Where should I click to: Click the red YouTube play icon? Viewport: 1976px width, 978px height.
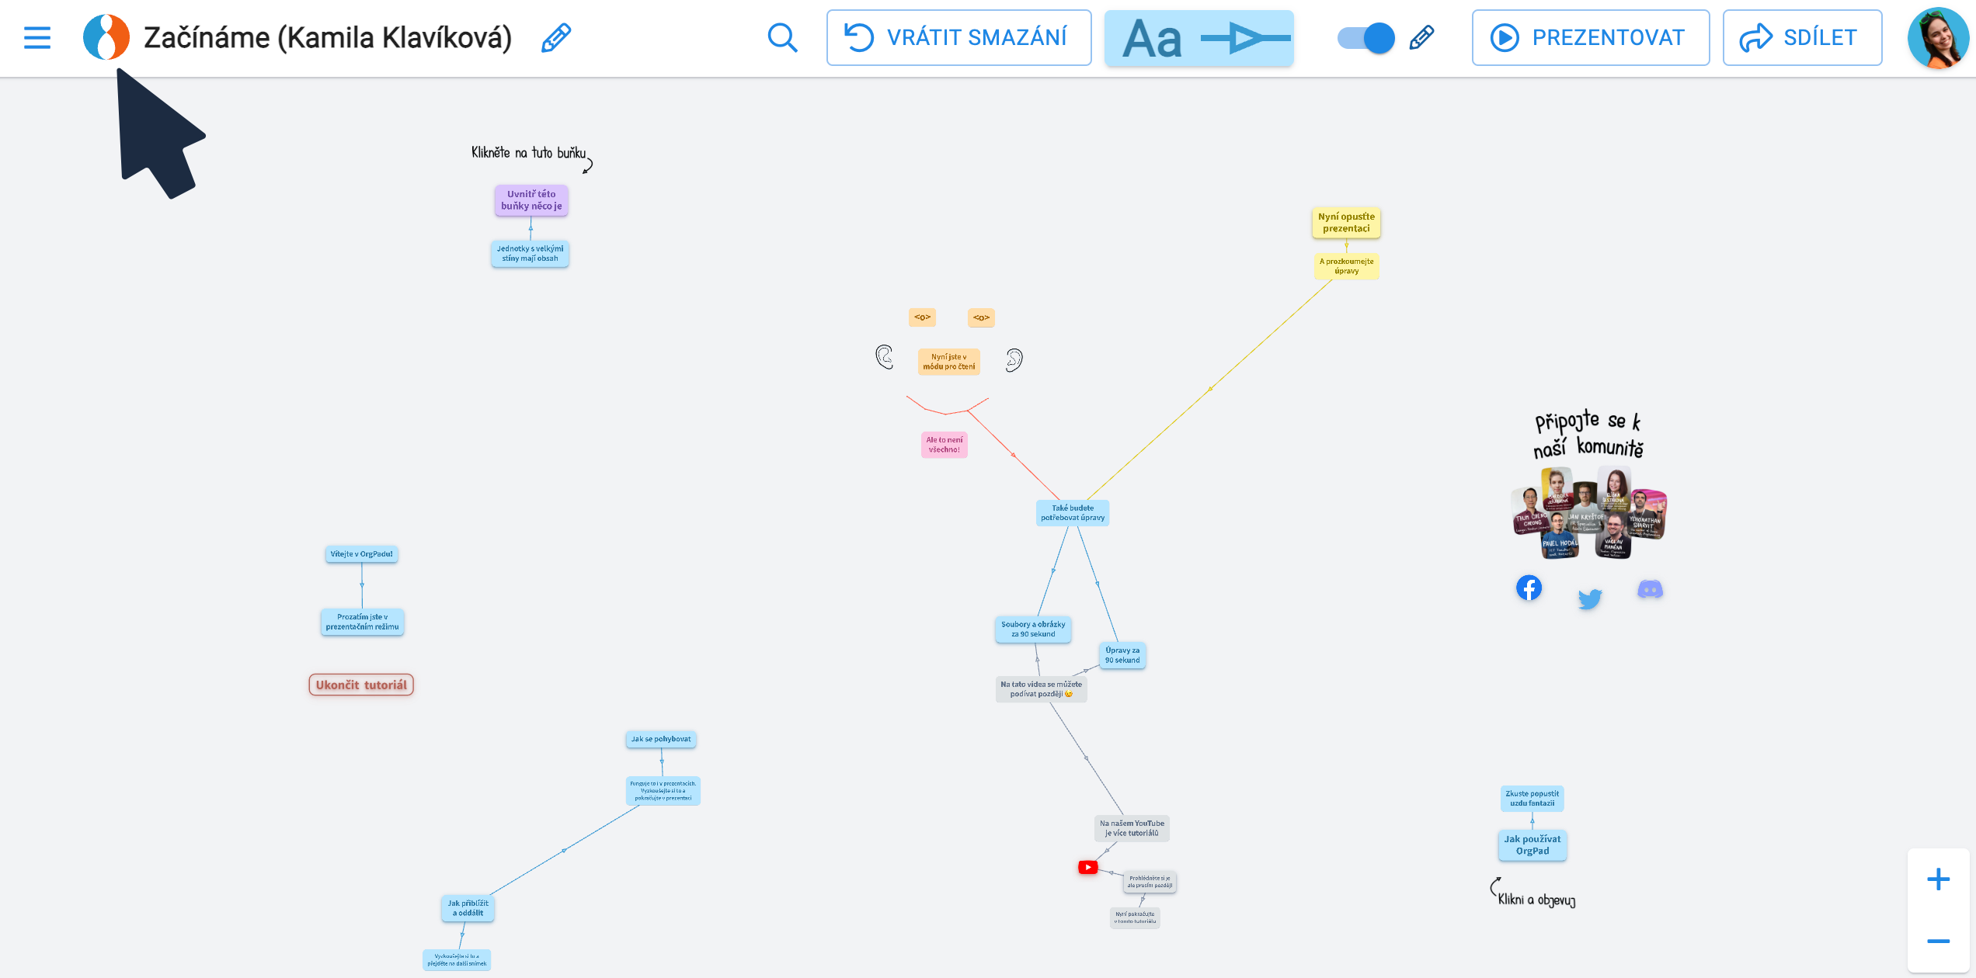coord(1087,867)
